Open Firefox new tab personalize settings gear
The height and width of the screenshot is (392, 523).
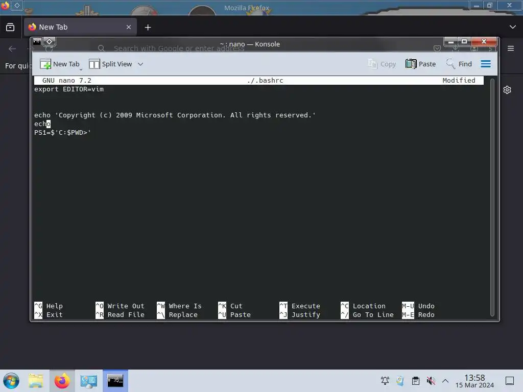pos(507,90)
